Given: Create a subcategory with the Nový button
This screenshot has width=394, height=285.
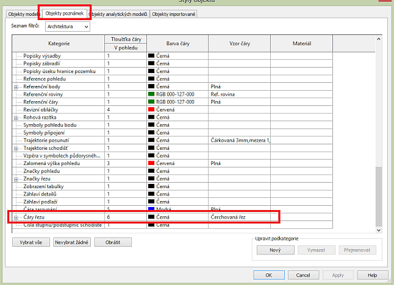Looking at the screenshot, I should click(275, 250).
